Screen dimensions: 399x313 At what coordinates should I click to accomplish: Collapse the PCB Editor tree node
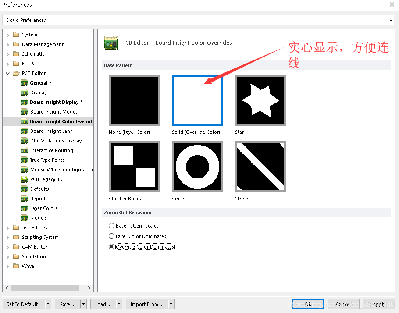pyautogui.click(x=7, y=73)
